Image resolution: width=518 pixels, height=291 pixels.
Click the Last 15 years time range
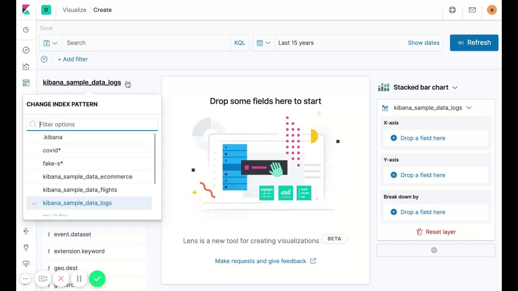pyautogui.click(x=296, y=43)
